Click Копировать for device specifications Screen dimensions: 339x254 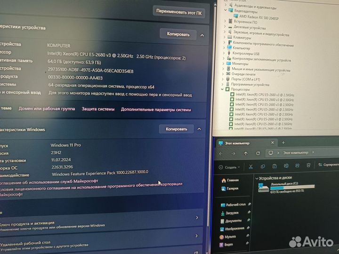coord(178,34)
